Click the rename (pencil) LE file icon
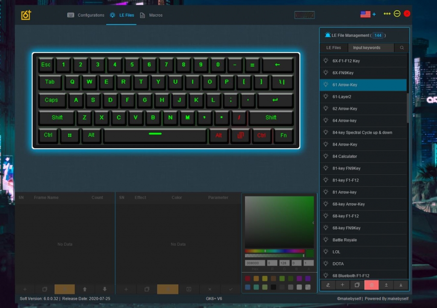Screen dimensions: 437x308 click(328, 285)
